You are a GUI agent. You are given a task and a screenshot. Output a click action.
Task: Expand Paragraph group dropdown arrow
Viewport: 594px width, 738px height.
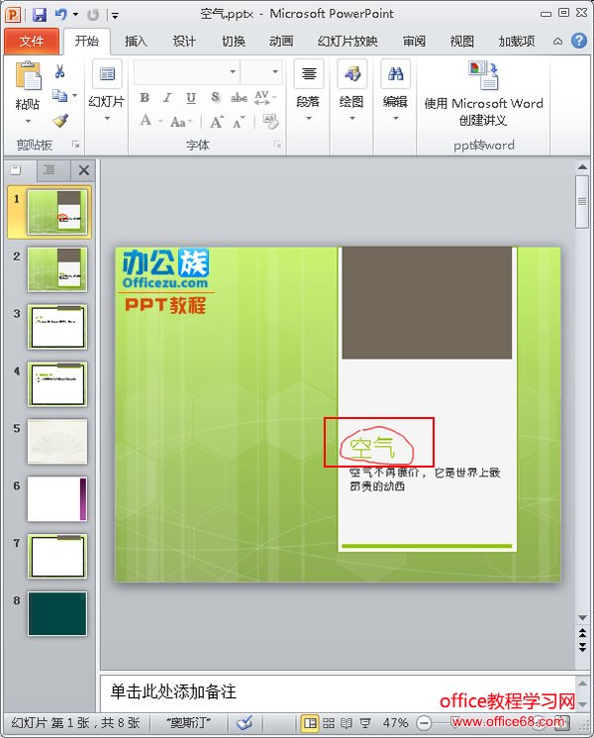coord(309,118)
